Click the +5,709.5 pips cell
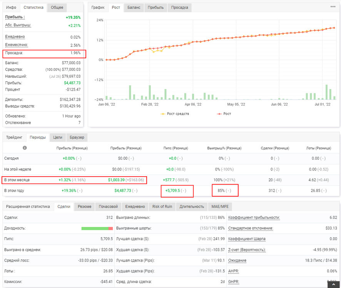 [x=176, y=190]
